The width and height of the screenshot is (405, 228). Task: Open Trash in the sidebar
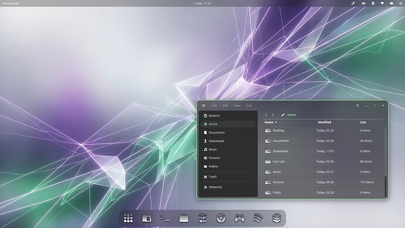point(228,177)
